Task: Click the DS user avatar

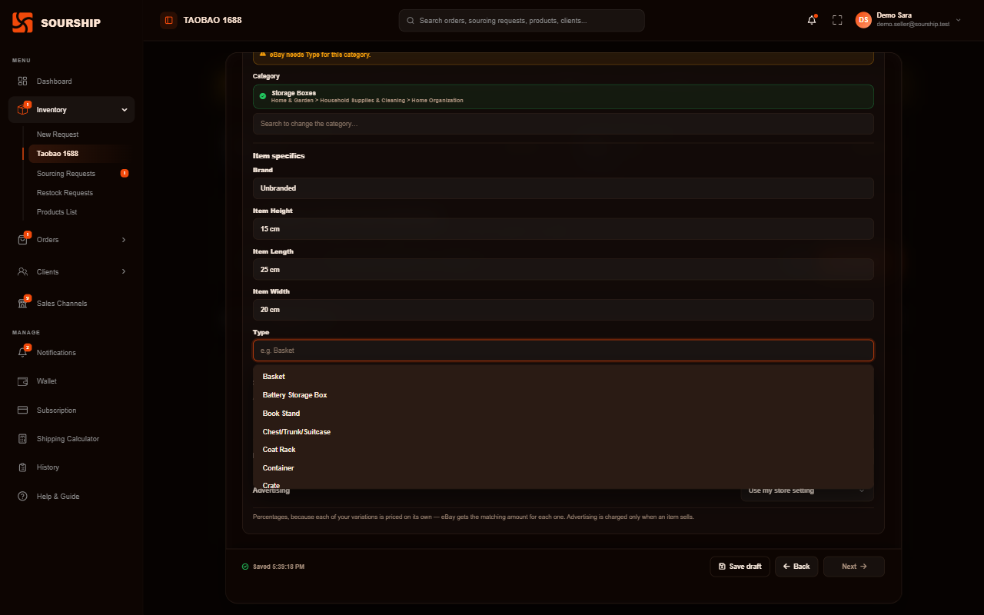Action: click(863, 20)
